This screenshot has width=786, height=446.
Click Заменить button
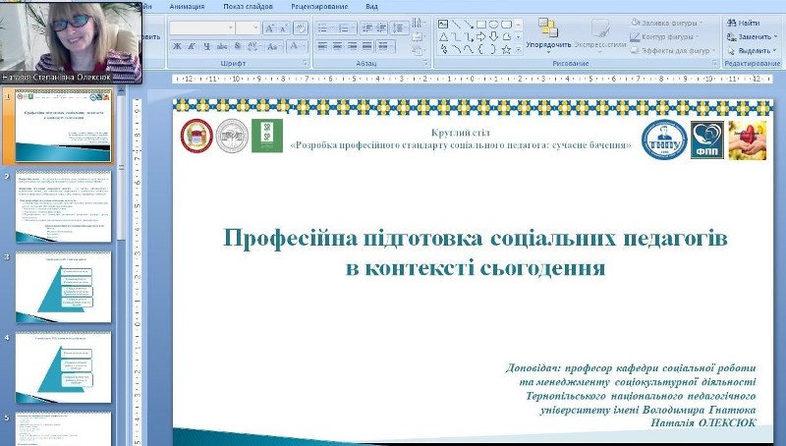(x=752, y=36)
